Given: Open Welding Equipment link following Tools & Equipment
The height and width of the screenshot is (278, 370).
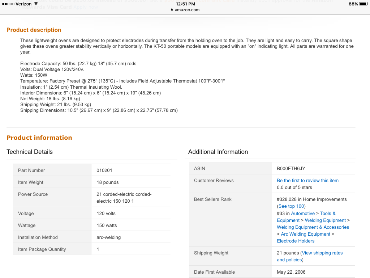Looking at the screenshot, I should (325, 220).
